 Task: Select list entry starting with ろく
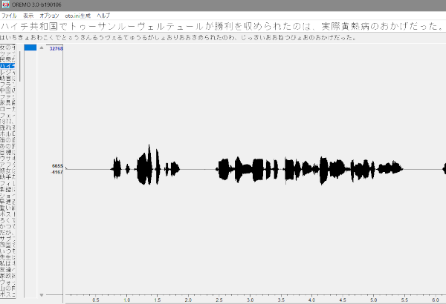click(x=7, y=220)
